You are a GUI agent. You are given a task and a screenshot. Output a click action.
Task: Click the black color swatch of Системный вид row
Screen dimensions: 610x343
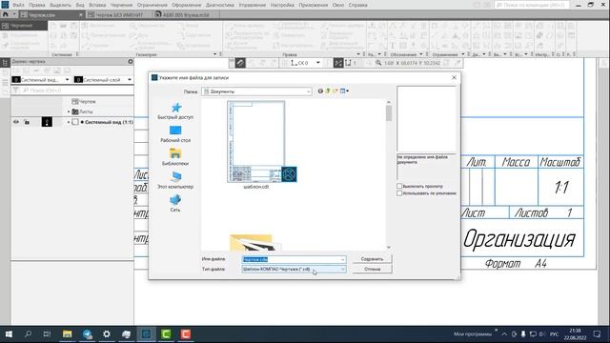point(47,122)
